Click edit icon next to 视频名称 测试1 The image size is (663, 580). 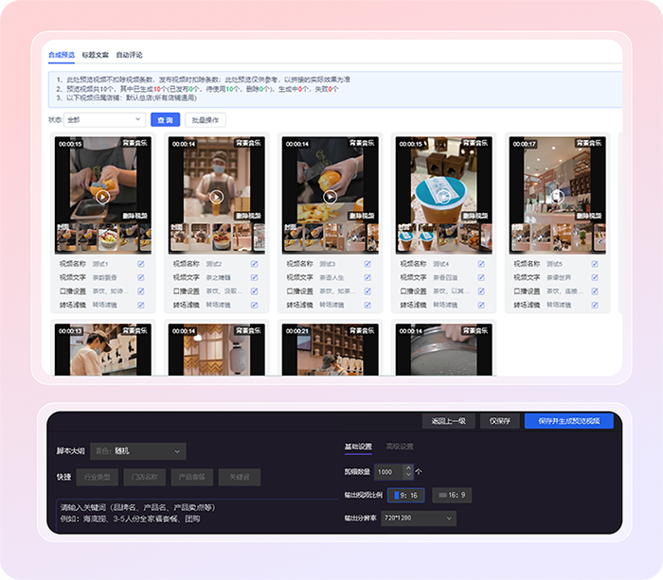(x=140, y=264)
